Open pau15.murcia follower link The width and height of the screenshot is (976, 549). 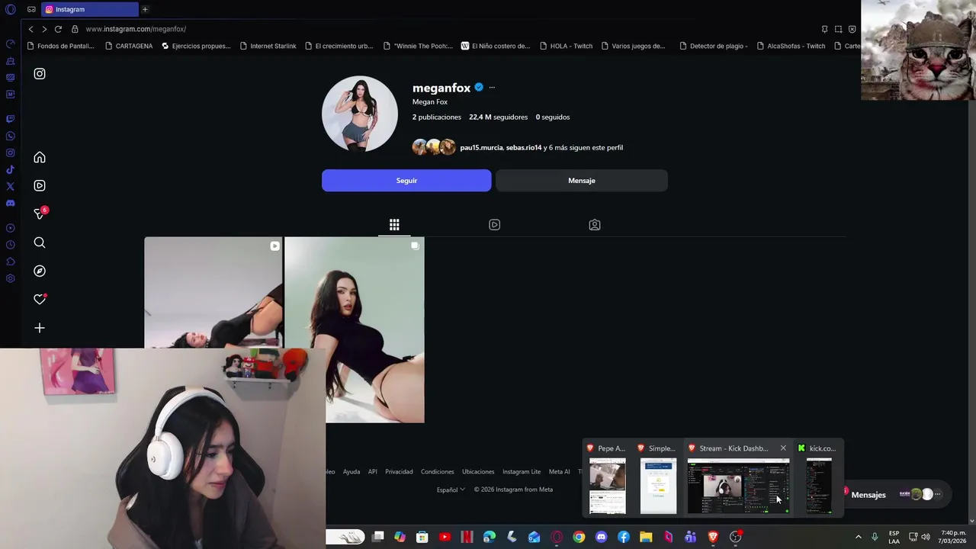[481, 148]
